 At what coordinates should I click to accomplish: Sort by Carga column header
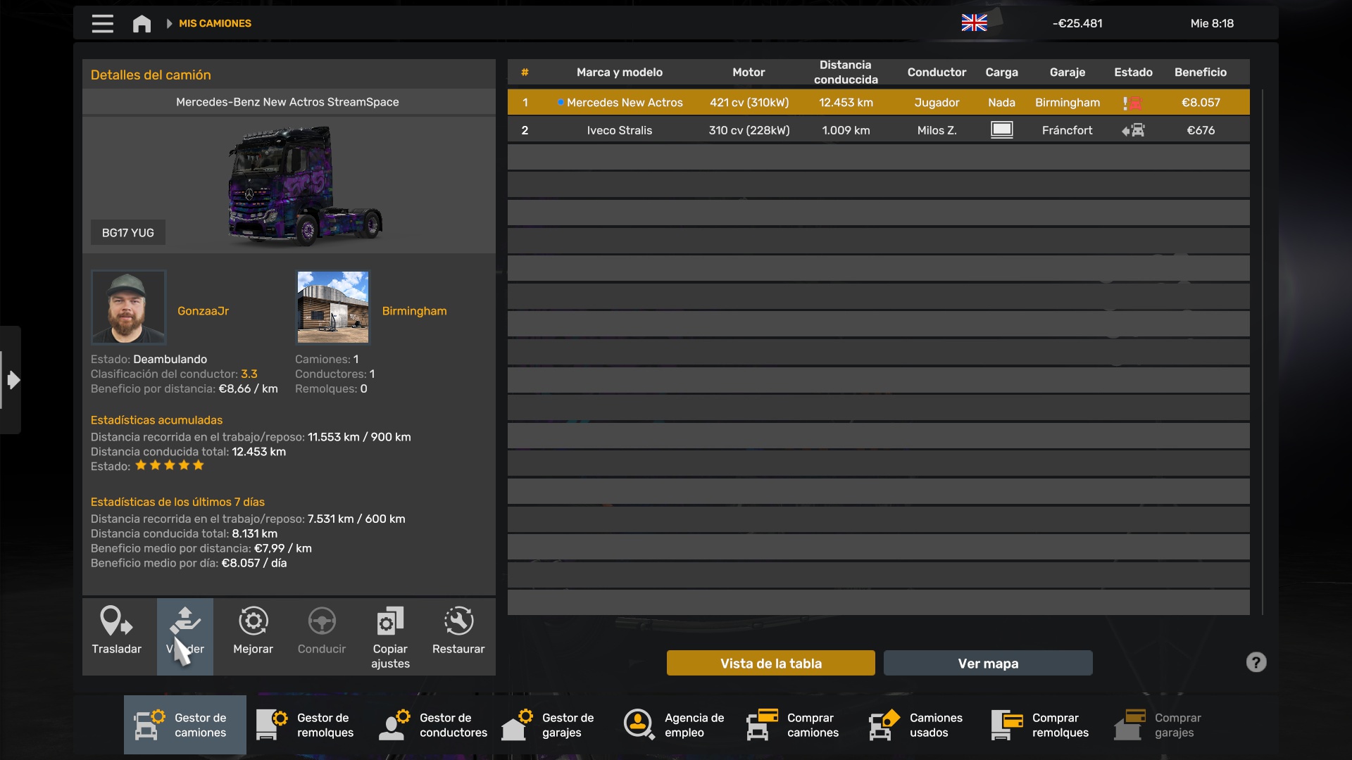[1001, 72]
